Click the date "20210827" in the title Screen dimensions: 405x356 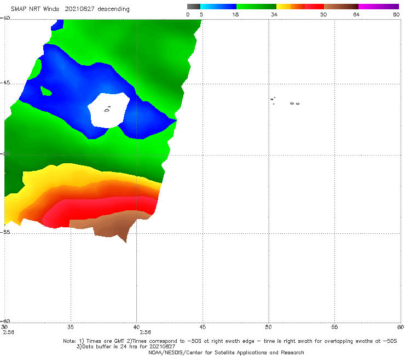coord(79,9)
